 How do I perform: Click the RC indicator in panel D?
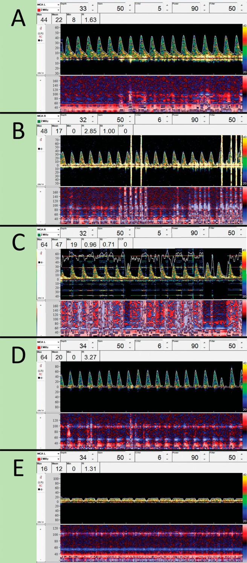40,373
